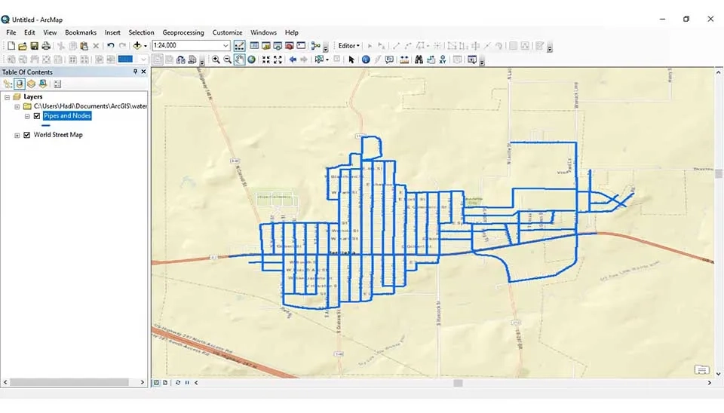Viewport: 724px width, 413px height.
Task: Open the map scale dropdown
Action: click(225, 46)
